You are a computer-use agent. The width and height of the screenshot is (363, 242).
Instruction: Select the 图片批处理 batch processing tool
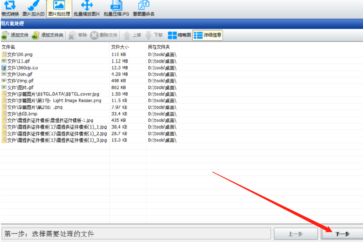click(x=59, y=8)
